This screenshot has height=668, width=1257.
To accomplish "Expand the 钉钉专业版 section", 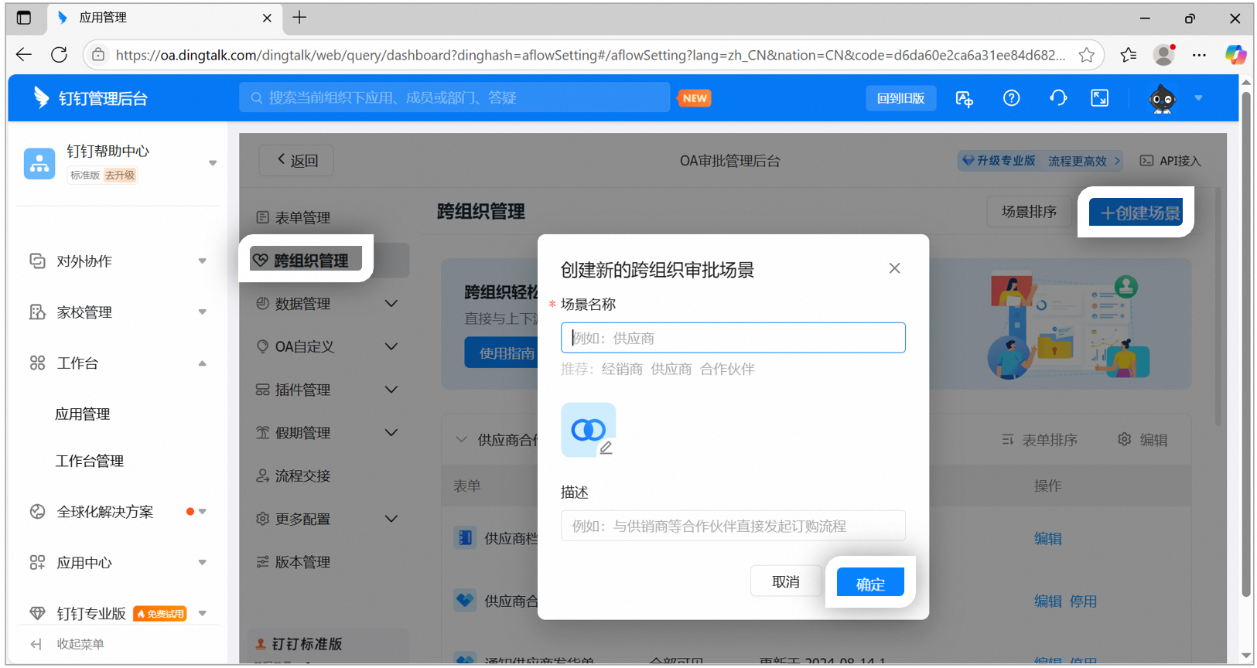I will [118, 614].
